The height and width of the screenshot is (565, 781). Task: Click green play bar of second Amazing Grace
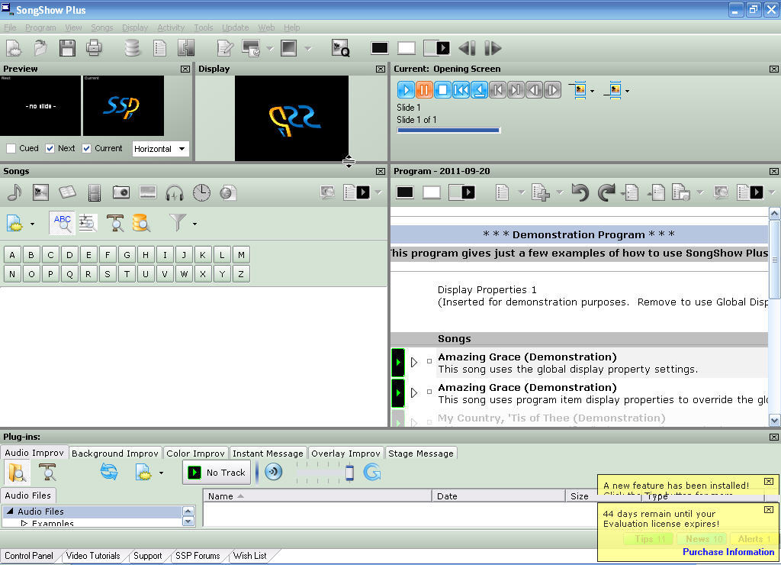click(x=398, y=393)
